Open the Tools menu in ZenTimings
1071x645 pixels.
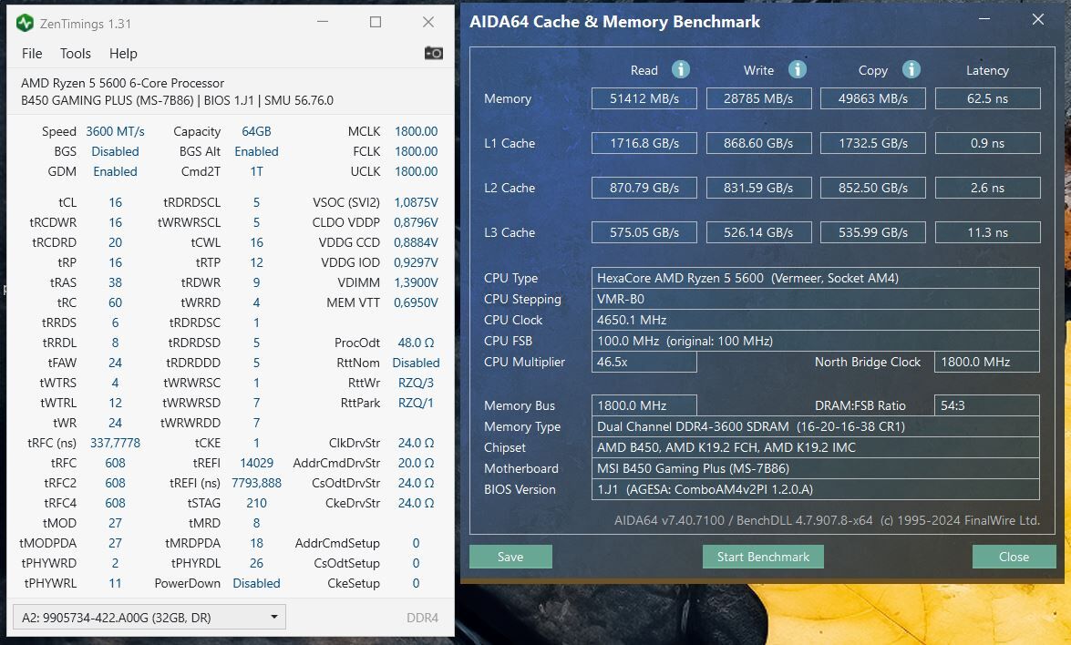click(x=75, y=53)
